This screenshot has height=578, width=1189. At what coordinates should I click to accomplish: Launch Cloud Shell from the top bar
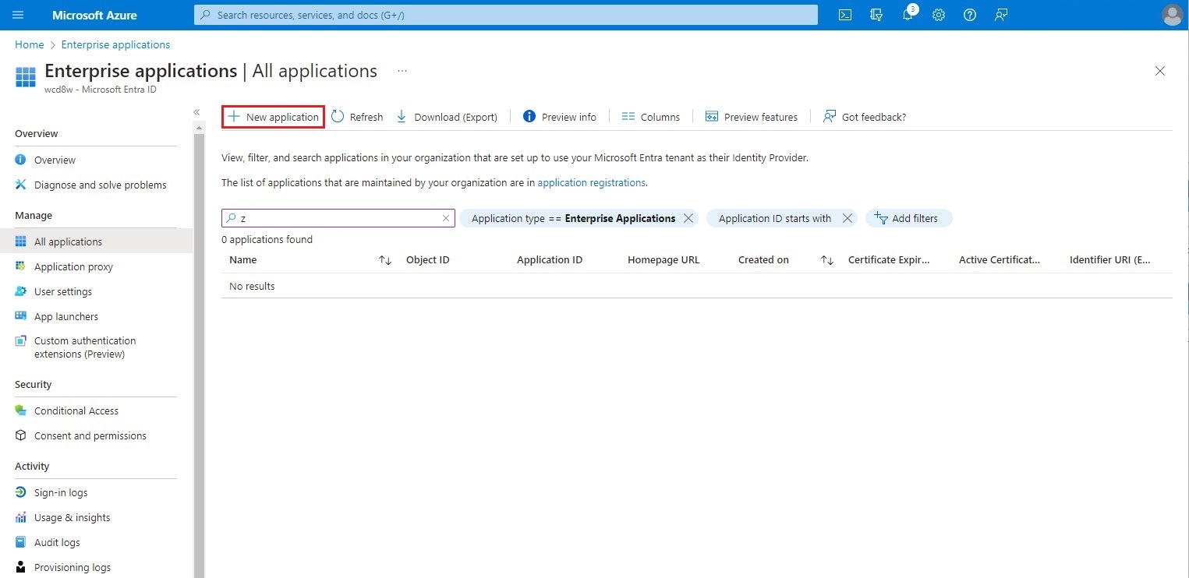point(844,15)
